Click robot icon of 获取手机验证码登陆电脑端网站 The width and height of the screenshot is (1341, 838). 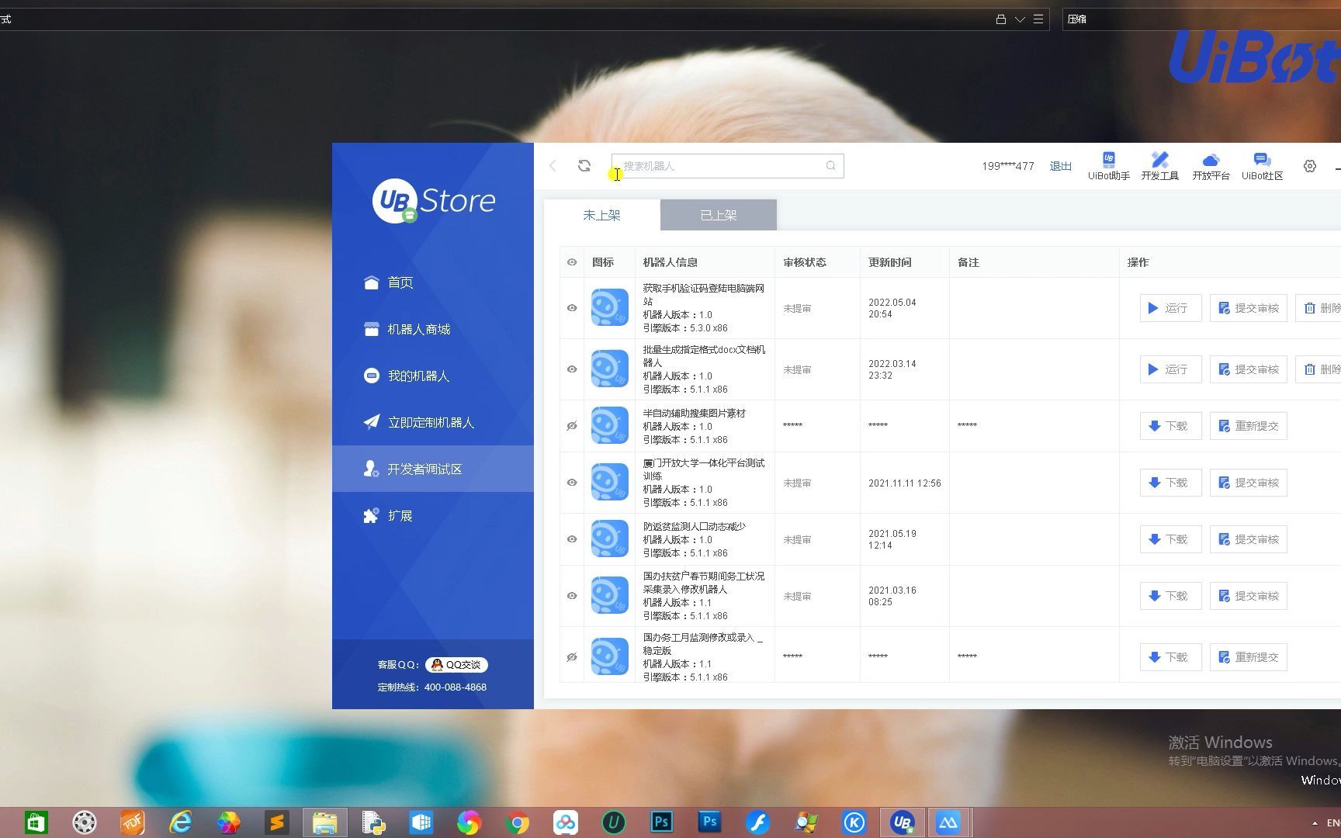click(609, 308)
